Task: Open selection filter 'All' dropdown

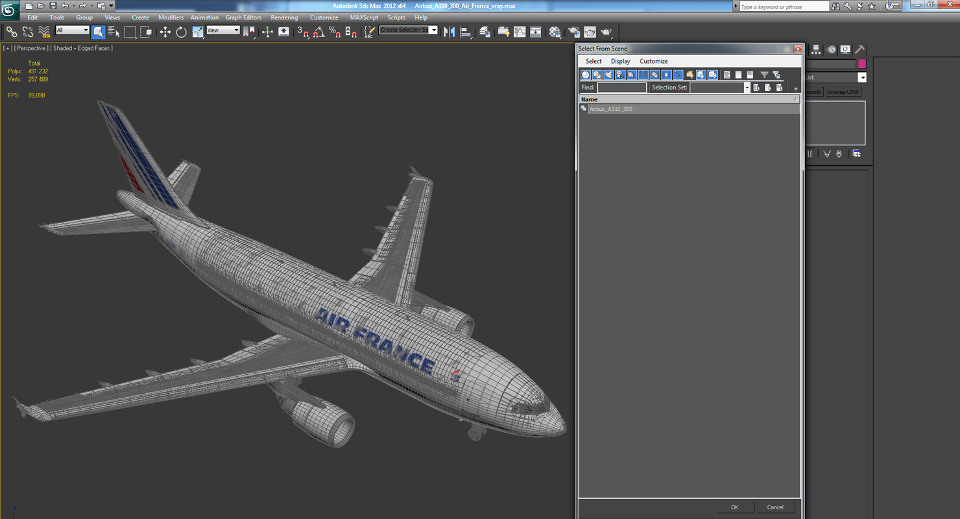Action: pos(72,30)
